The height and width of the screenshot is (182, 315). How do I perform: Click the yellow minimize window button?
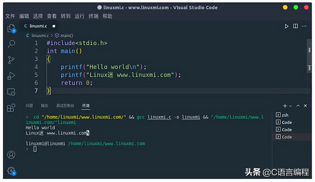tap(285, 7)
